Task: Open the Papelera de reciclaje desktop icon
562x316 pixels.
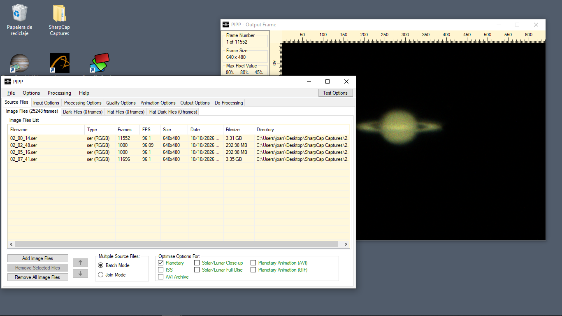Action: pos(20,20)
